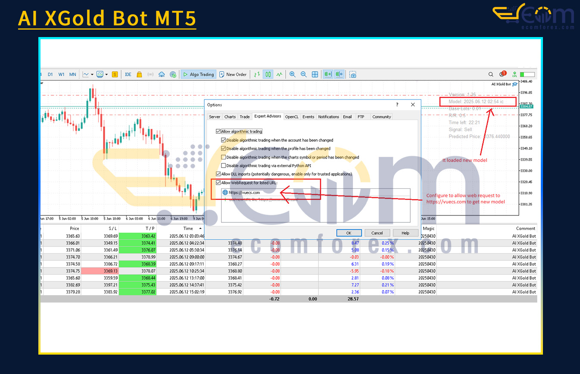Click the screenshot camera icon

click(352, 74)
